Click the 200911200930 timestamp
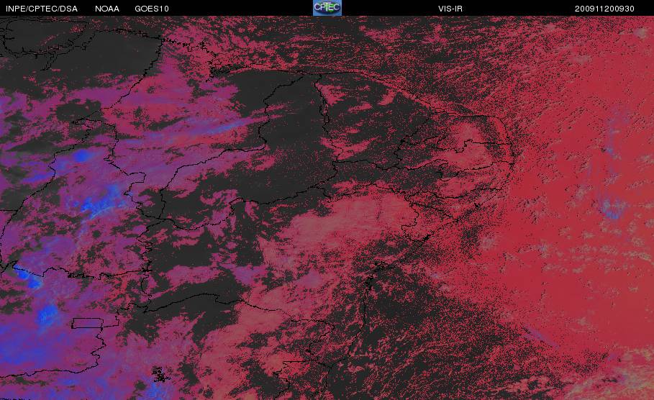Screen dimensions: 654x400 (x=604, y=9)
